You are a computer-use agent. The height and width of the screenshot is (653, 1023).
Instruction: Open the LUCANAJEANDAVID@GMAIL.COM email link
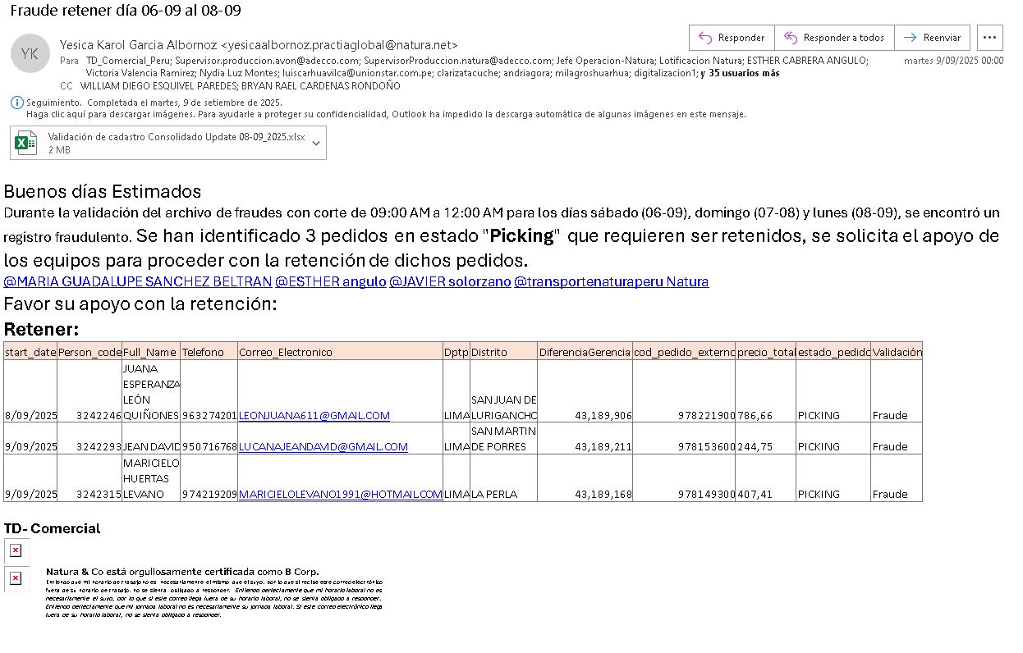(x=323, y=447)
